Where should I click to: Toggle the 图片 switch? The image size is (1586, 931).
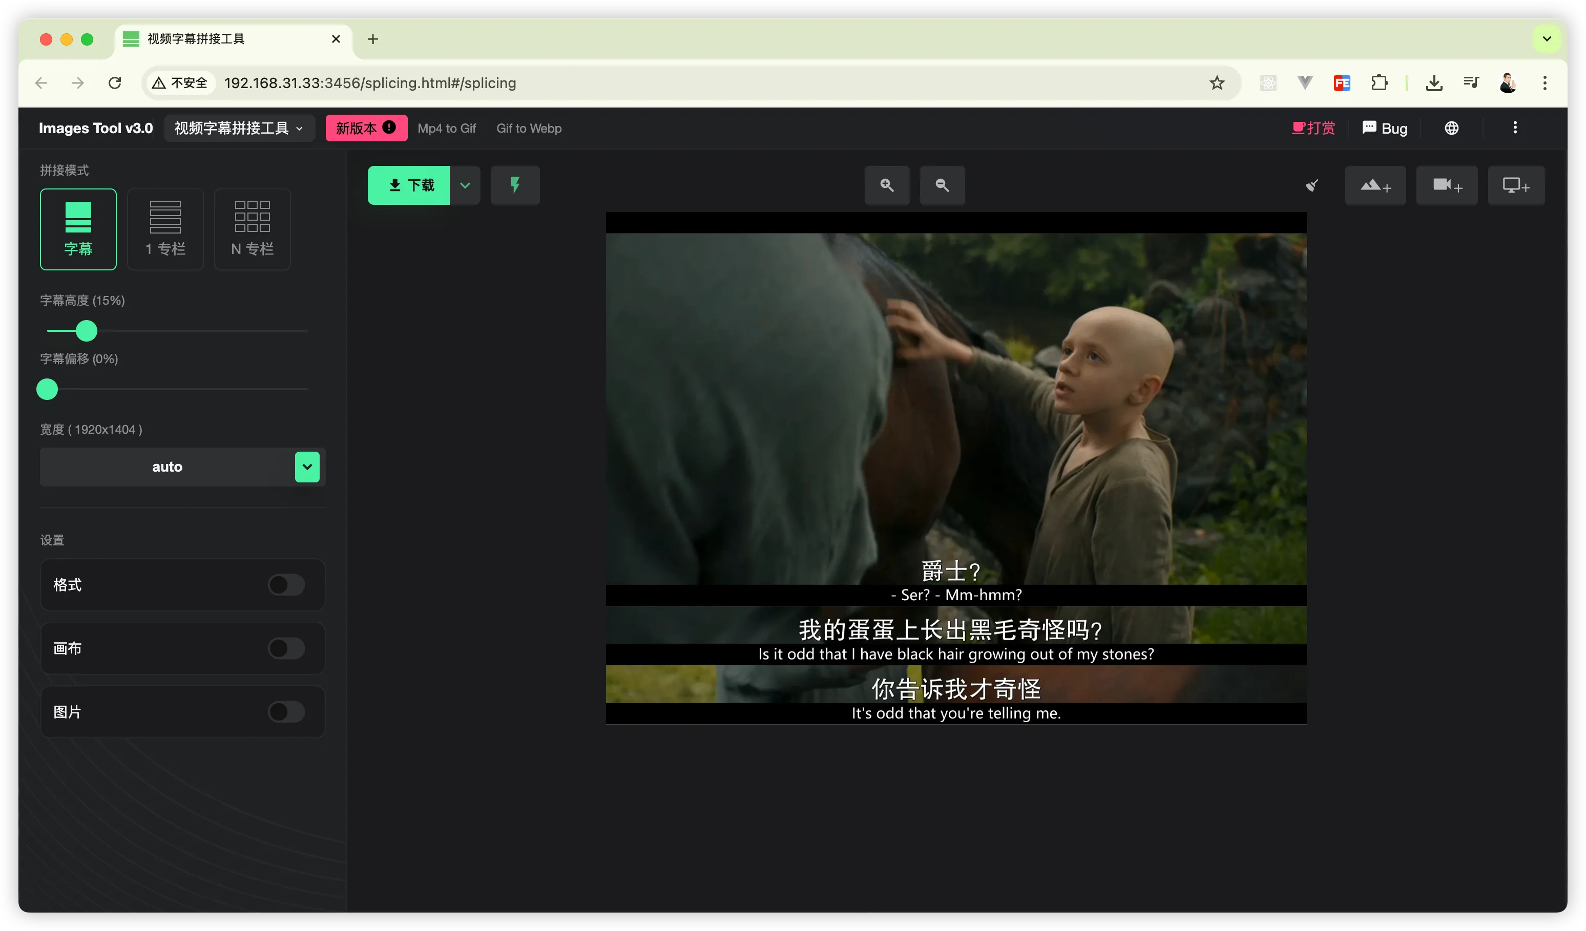pyautogui.click(x=286, y=712)
